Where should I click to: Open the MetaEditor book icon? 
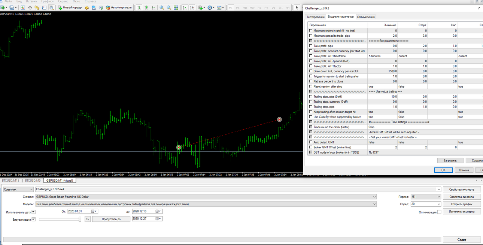[x=87, y=7]
